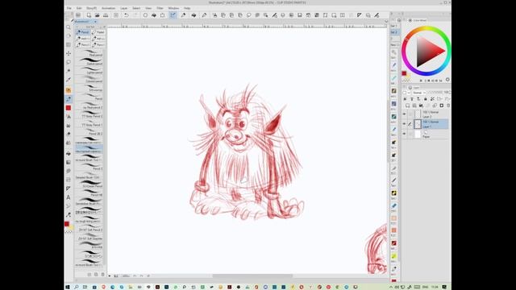Switch to Set 1 in quick access
The width and height of the screenshot is (516, 290).
click(x=394, y=26)
